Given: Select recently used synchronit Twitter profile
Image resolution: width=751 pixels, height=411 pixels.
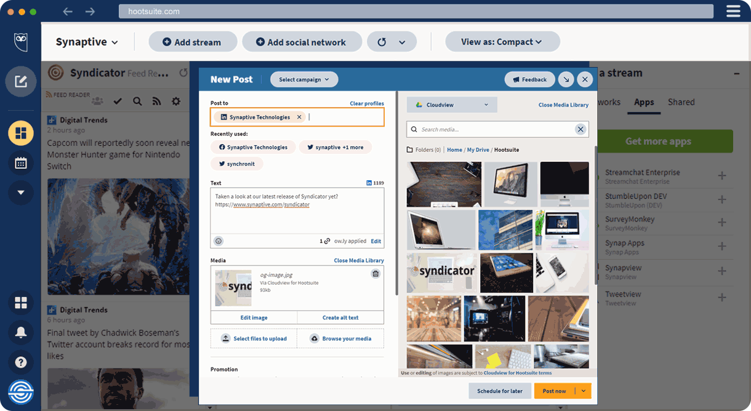Looking at the screenshot, I should click(237, 164).
